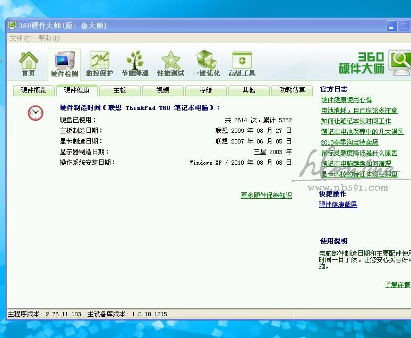Open the 一键优化 green cubes icon
The image size is (411, 338).
pyautogui.click(x=206, y=64)
